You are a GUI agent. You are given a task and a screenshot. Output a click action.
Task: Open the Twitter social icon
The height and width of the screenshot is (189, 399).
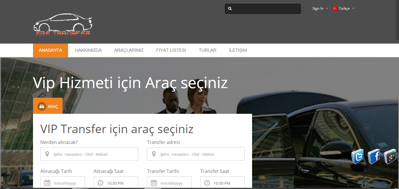click(x=358, y=157)
